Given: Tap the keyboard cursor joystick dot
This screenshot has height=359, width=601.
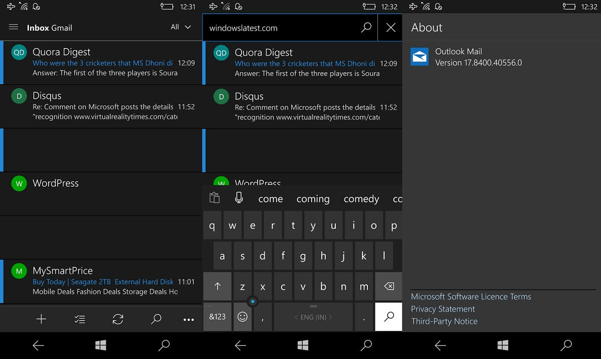Looking at the screenshot, I should pyautogui.click(x=253, y=301).
